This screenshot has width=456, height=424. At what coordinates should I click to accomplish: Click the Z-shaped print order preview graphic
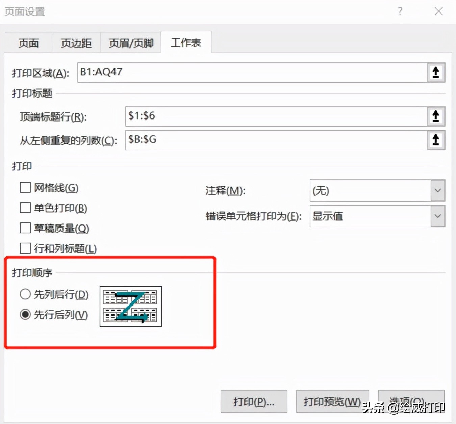[130, 307]
